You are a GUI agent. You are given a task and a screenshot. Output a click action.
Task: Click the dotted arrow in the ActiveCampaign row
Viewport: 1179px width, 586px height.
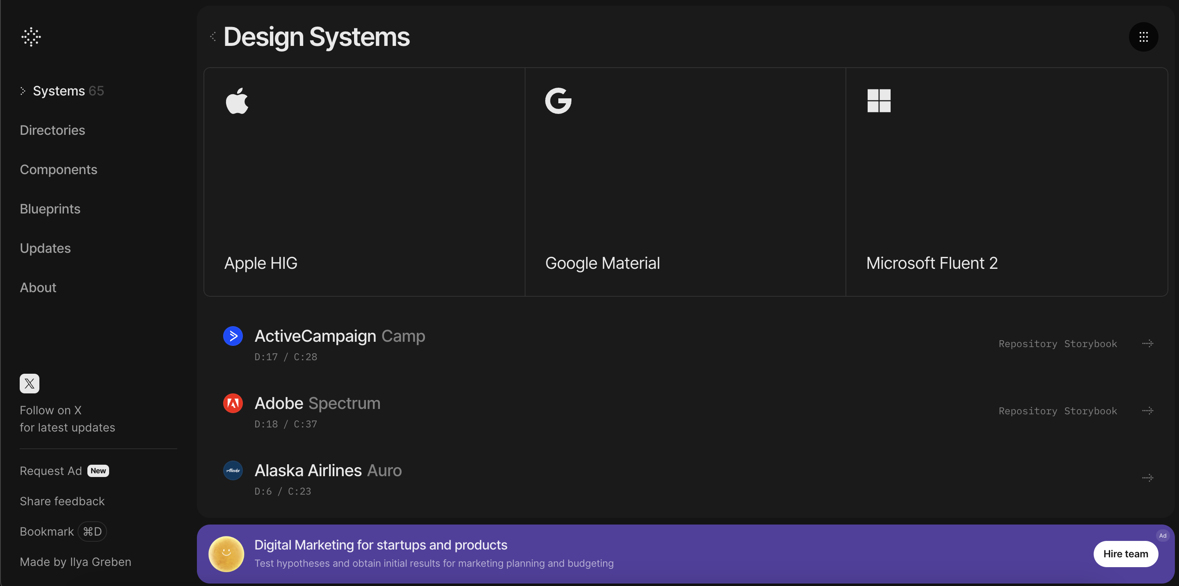click(1147, 343)
